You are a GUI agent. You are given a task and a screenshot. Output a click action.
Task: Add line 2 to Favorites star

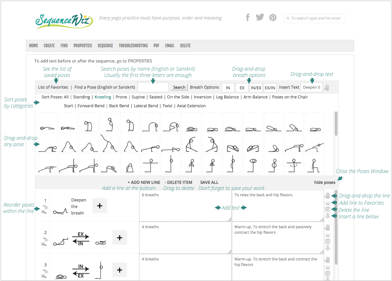point(328,235)
